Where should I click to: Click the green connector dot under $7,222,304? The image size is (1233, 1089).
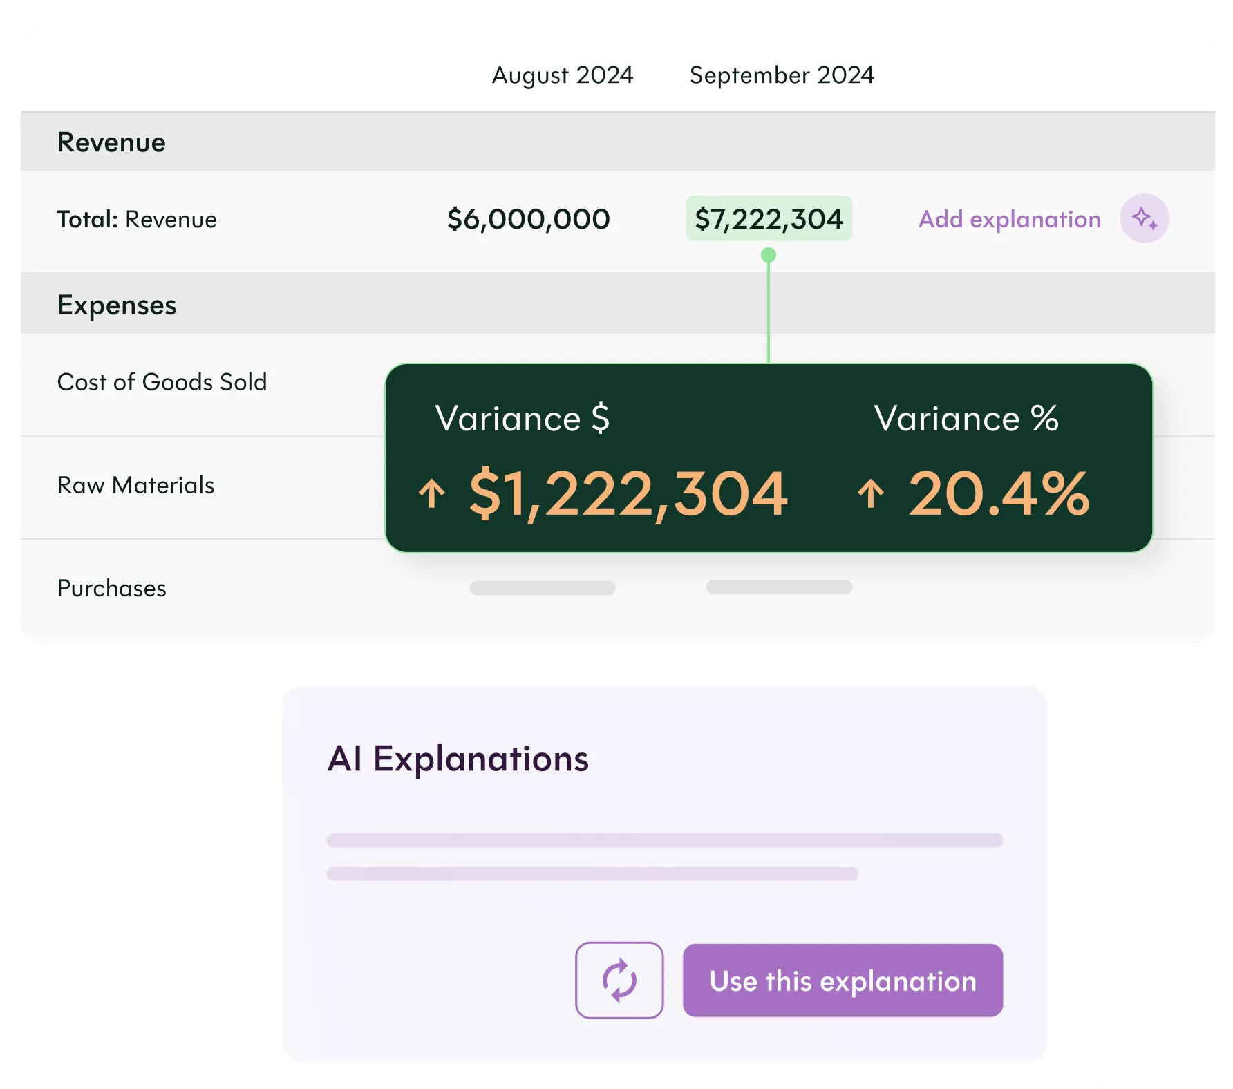pos(769,255)
